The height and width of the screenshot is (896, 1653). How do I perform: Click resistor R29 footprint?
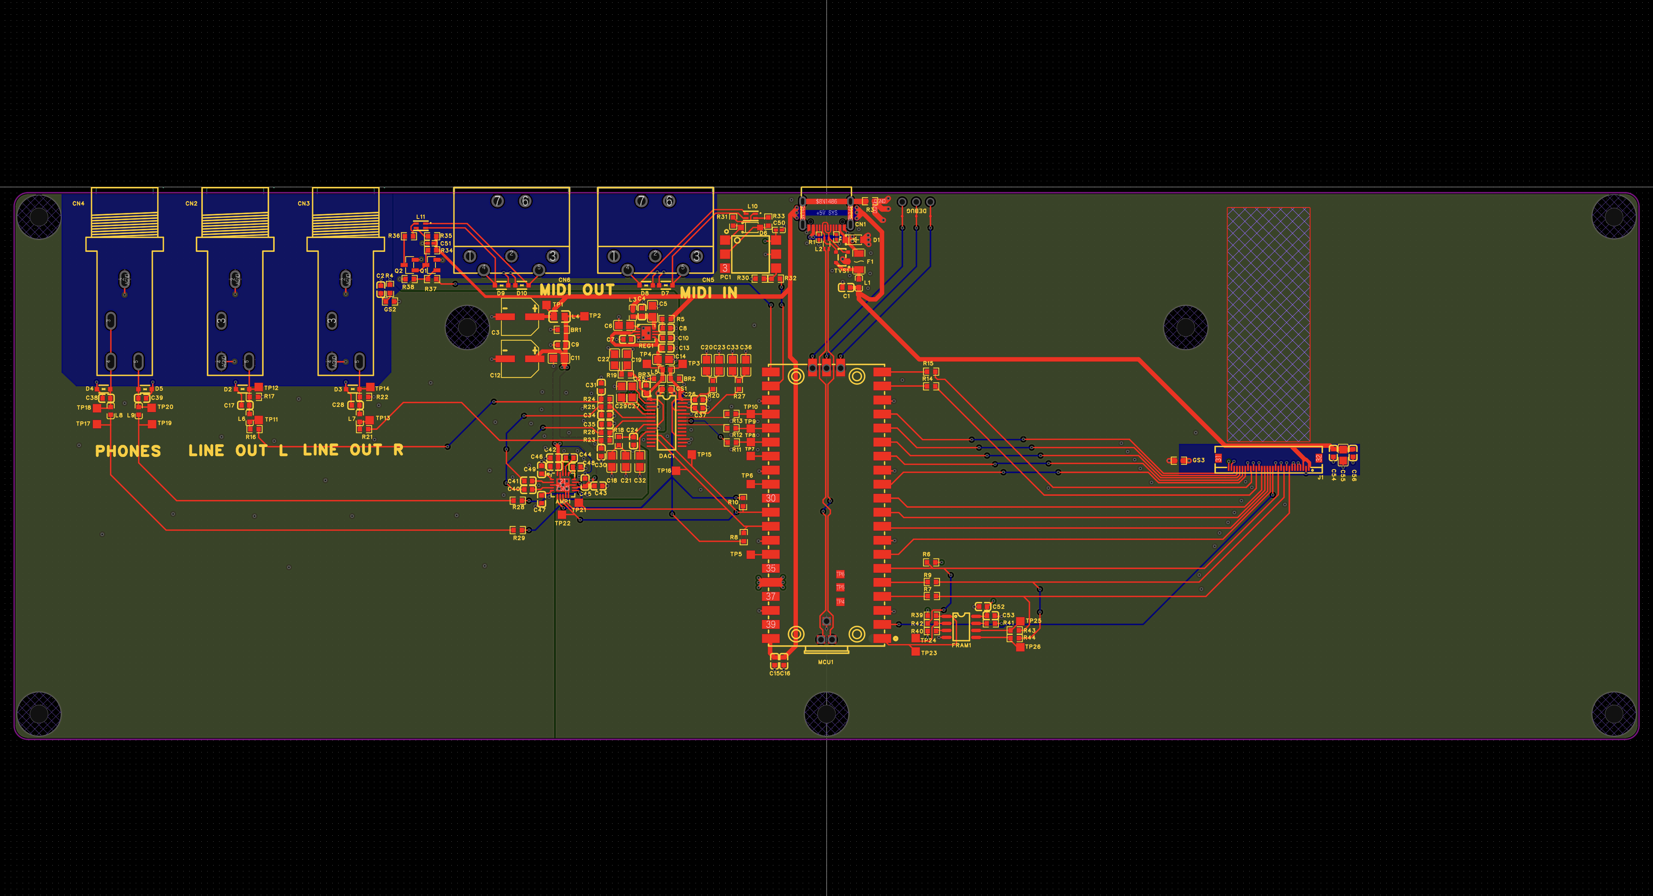click(518, 530)
